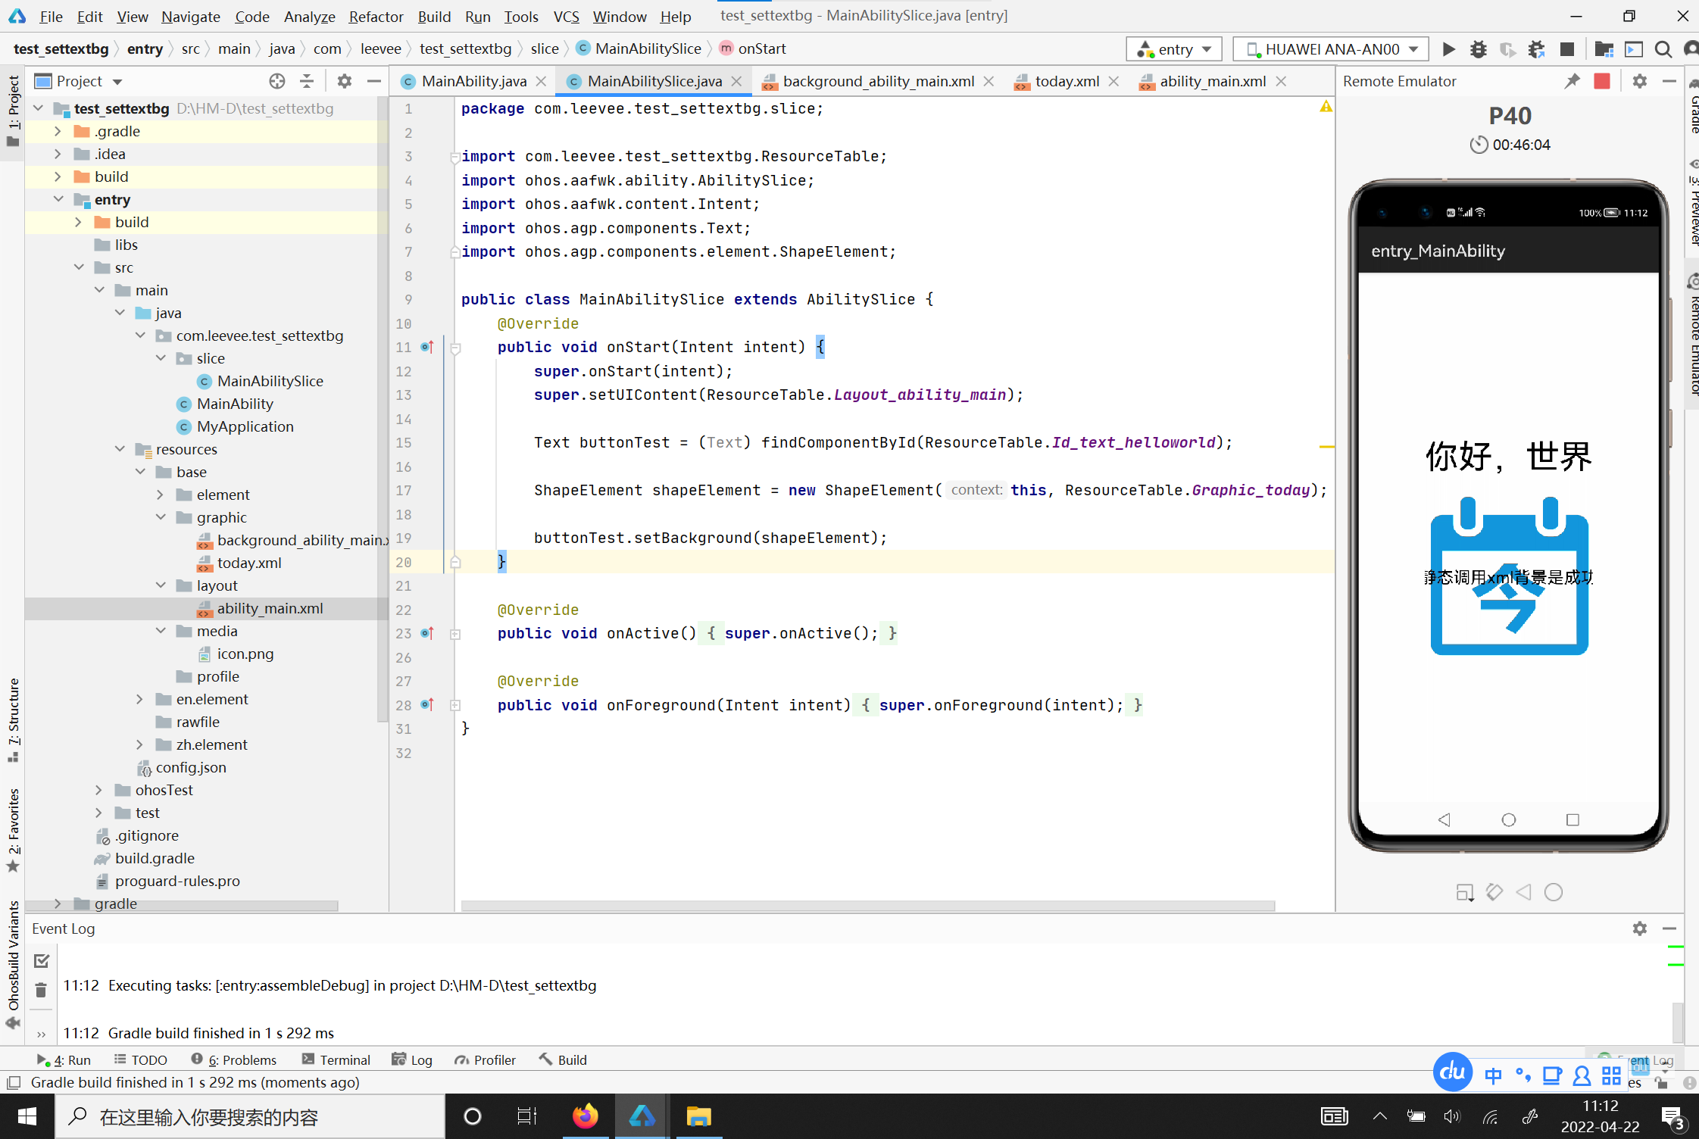Toggle the Z: Structure side tool window
The height and width of the screenshot is (1139, 1699).
[x=13, y=720]
